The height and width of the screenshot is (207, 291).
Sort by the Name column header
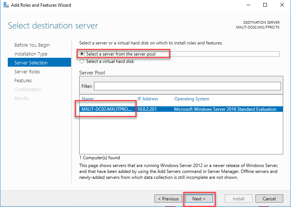(88, 99)
